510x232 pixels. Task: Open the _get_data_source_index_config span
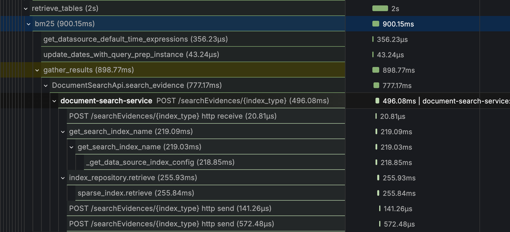coord(160,162)
